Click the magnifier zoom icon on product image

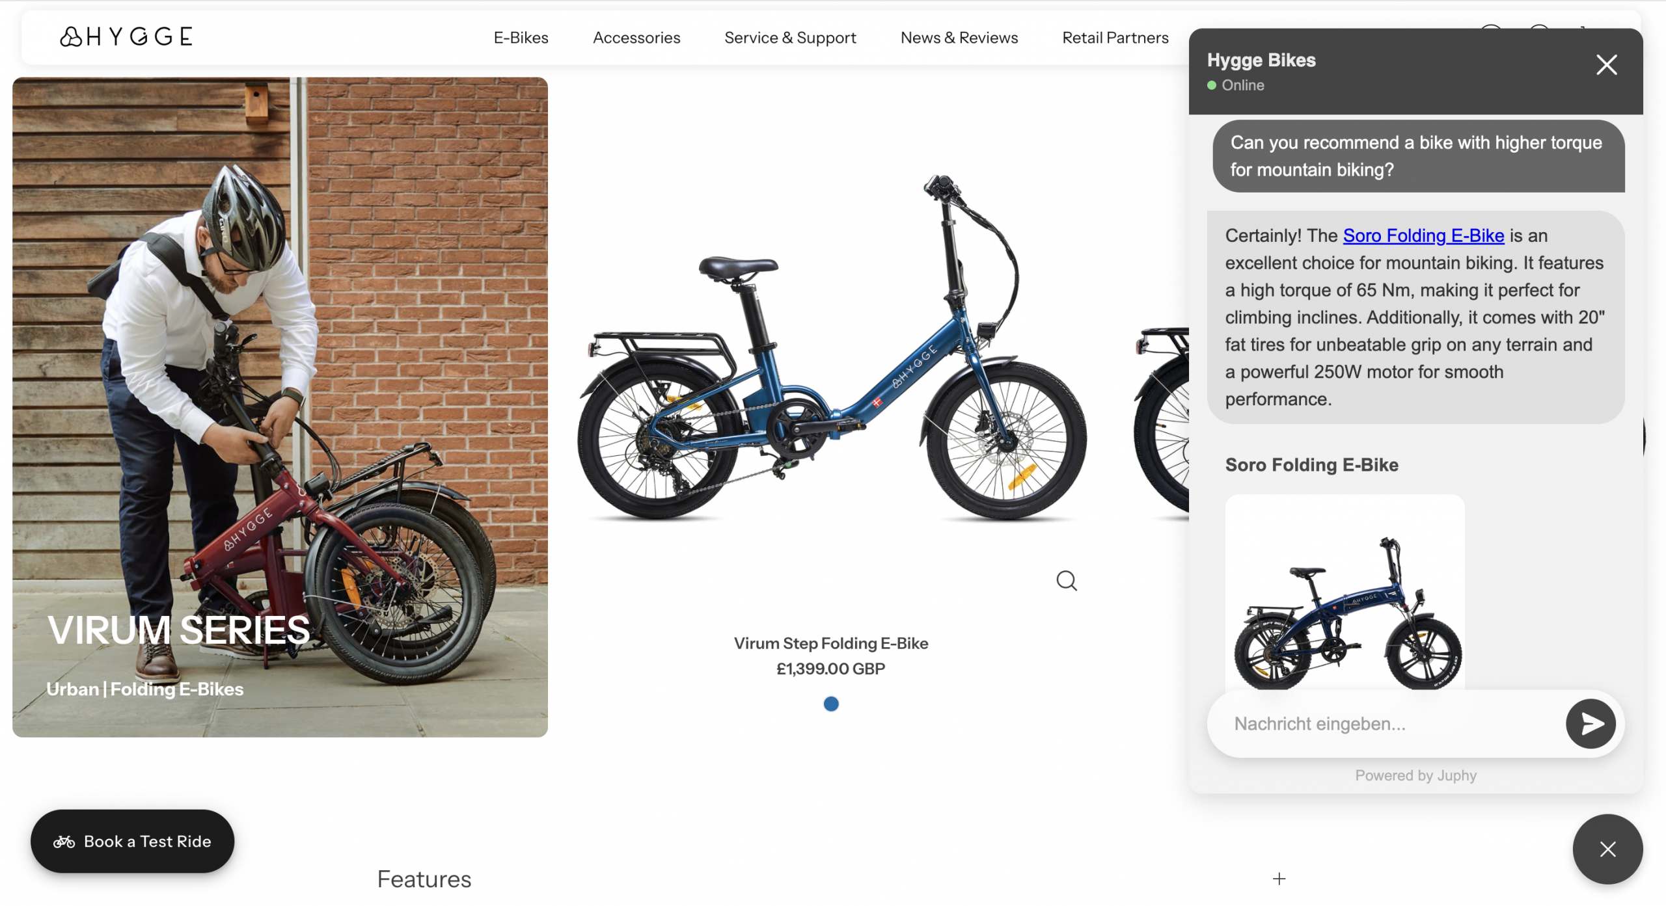pyautogui.click(x=1066, y=580)
